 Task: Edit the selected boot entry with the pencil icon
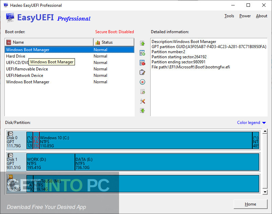point(142,72)
